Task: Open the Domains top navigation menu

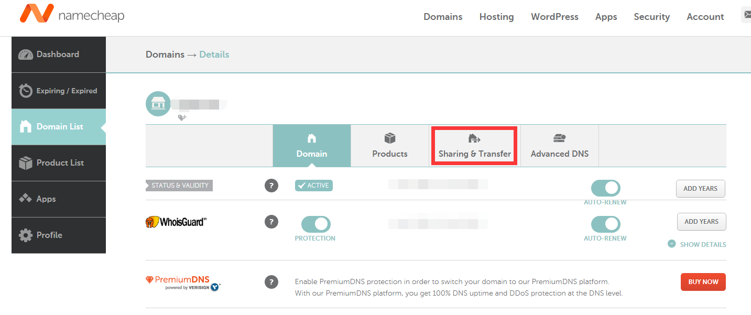Action: click(x=443, y=17)
